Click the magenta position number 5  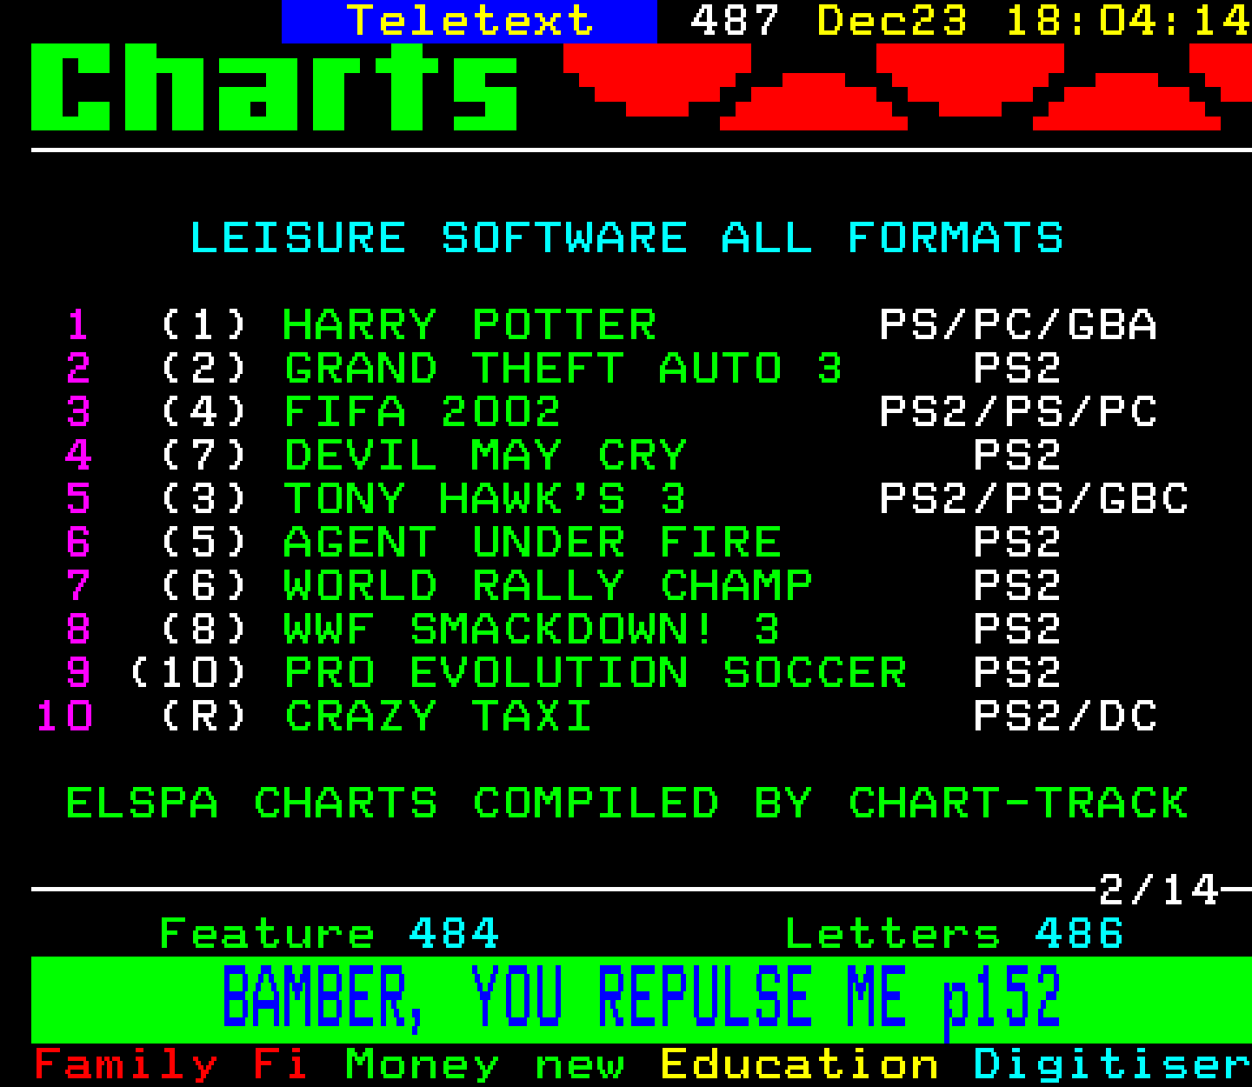78,498
